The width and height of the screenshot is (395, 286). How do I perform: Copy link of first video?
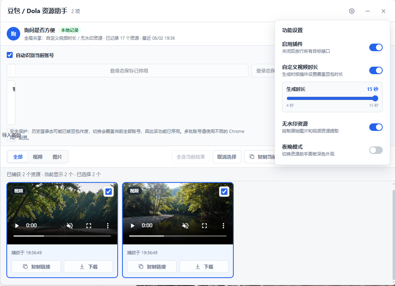pyautogui.click(x=36, y=267)
